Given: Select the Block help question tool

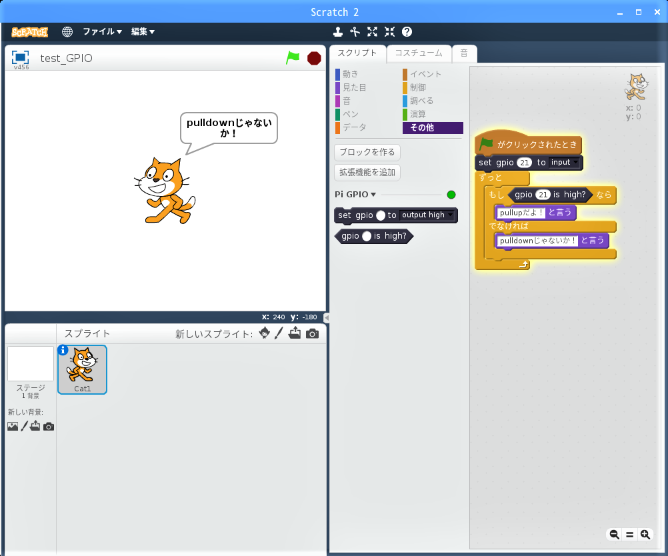Looking at the screenshot, I should 407,31.
